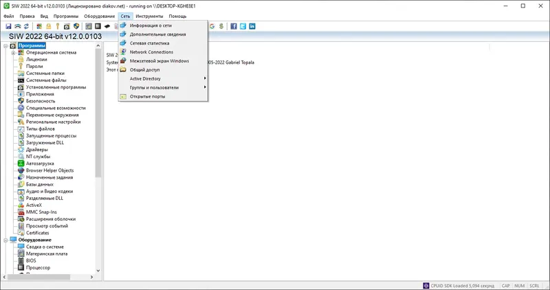Select Драйверы in the tree
Image resolution: width=550 pixels, height=290 pixels.
coord(37,150)
